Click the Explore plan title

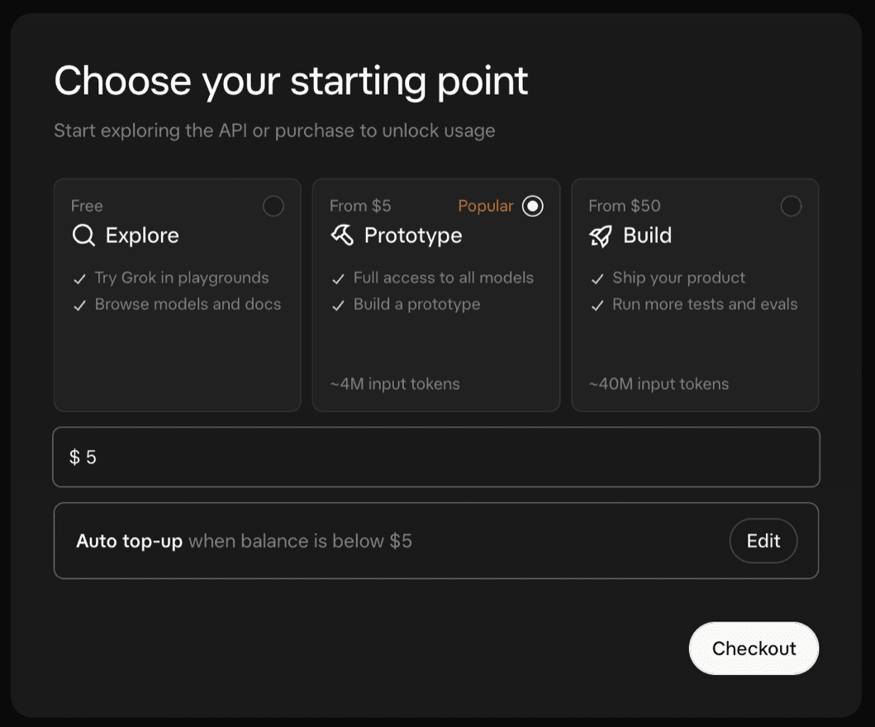142,235
